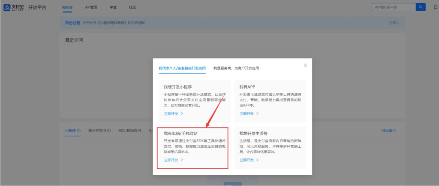
Task: Click the search input field
Action: [394, 7]
